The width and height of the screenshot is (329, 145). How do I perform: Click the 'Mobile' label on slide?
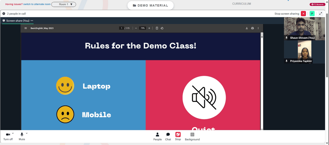[x=96, y=115]
